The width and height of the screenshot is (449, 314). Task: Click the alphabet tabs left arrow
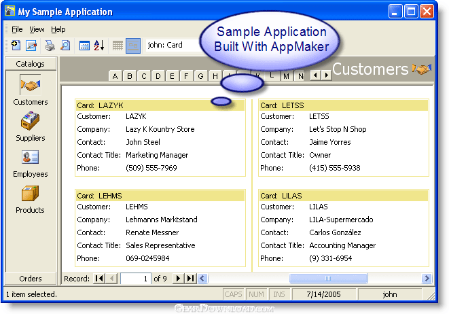[x=315, y=75]
